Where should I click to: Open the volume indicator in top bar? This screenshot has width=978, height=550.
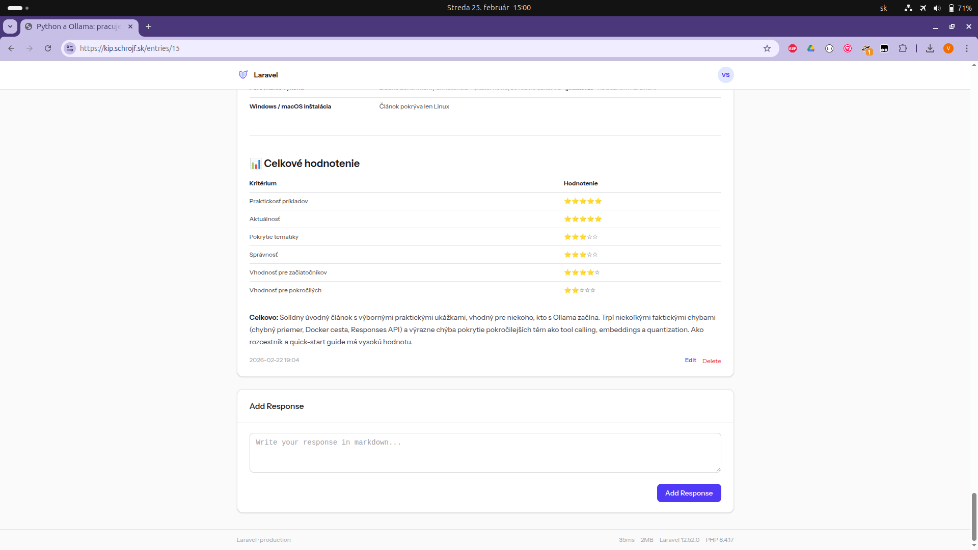pyautogui.click(x=937, y=8)
